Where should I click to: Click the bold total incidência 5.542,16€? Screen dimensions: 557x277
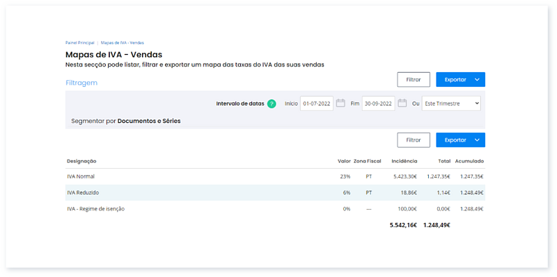coord(403,225)
